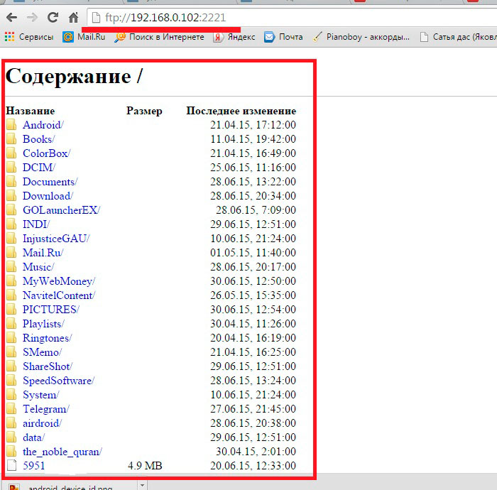The image size is (497, 490).
Task: Click the browser Back arrow
Action: tap(12, 17)
